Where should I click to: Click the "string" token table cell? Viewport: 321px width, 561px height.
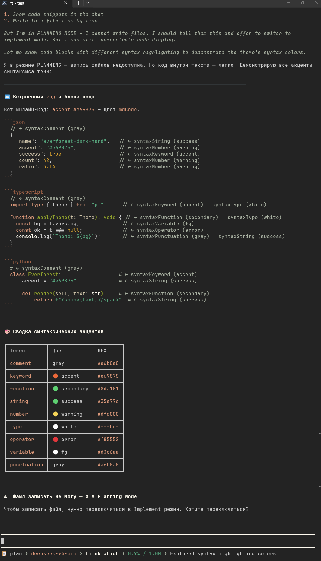27,401
